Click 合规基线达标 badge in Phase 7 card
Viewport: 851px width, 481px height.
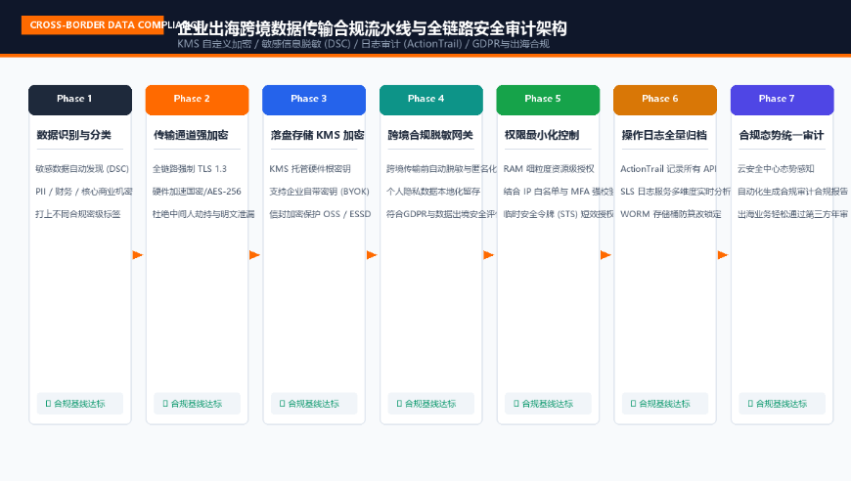783,404
